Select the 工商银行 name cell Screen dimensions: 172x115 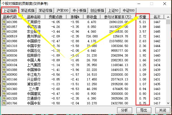[x=34, y=22]
